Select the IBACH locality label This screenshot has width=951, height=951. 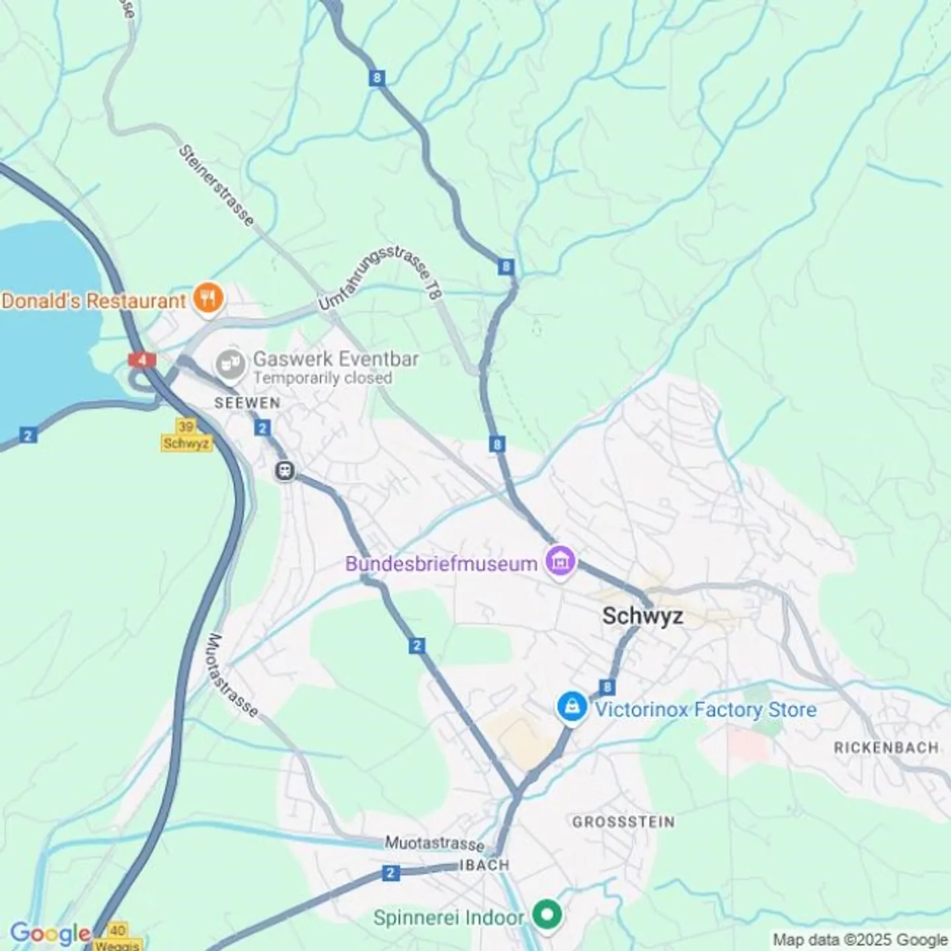coord(484,865)
